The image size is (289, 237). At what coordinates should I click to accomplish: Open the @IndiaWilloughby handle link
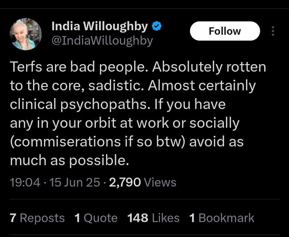(x=102, y=41)
